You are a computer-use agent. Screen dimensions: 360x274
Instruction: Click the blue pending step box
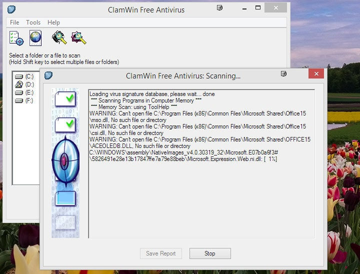click(65, 198)
